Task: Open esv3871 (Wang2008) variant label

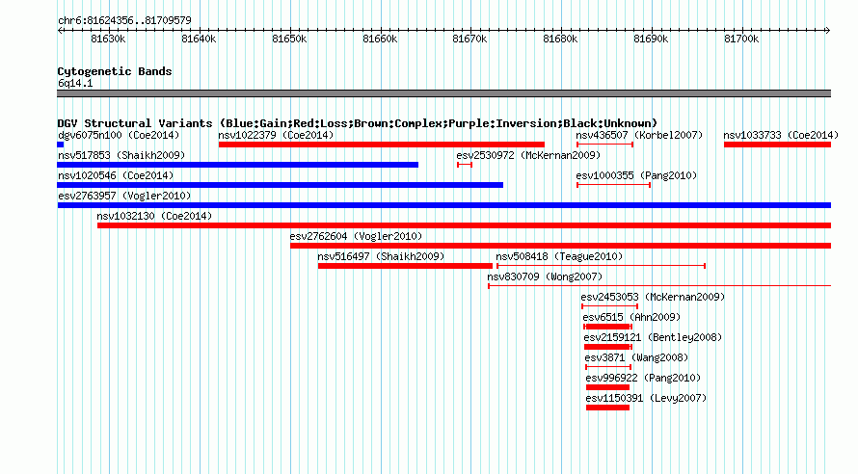Action: pyautogui.click(x=636, y=357)
